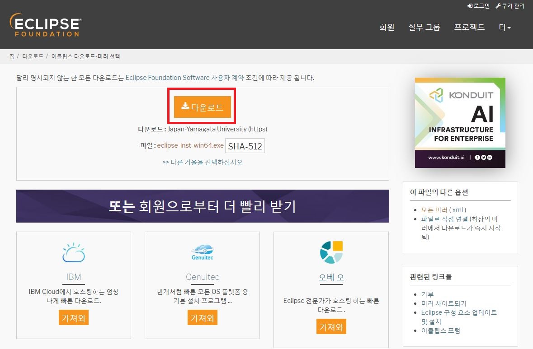Open the 회원 menu item

click(x=387, y=27)
